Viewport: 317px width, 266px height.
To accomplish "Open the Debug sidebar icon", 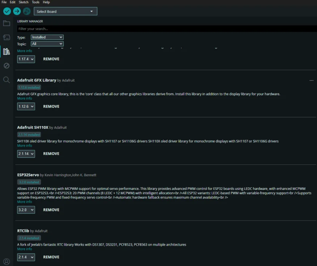I will (x=7, y=65).
